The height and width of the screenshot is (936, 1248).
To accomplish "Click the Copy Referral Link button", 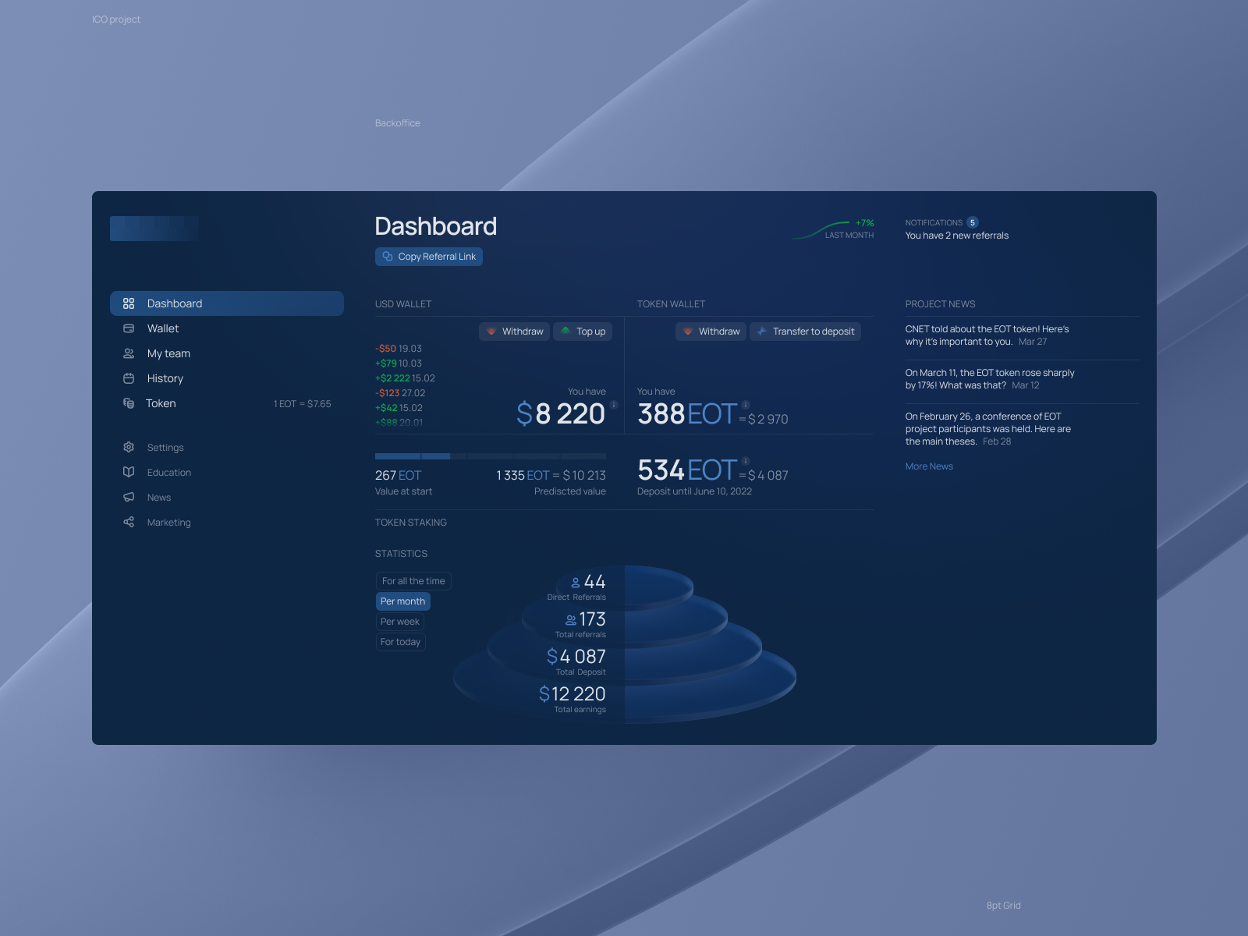I will [x=429, y=257].
